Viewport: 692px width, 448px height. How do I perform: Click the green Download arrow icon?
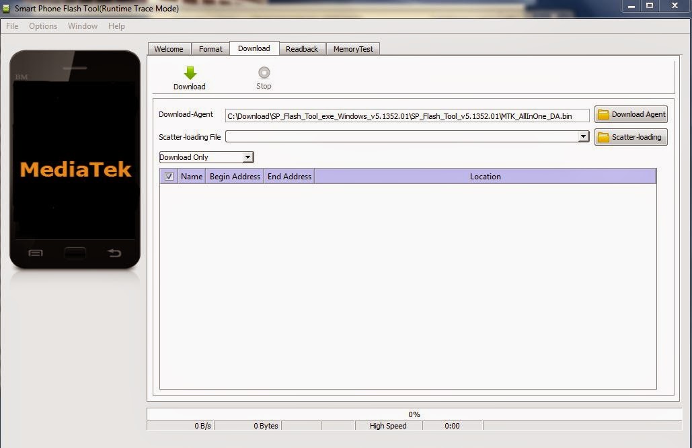pos(190,73)
